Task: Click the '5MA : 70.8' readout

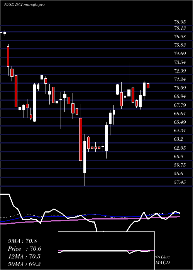Action: 22,241
